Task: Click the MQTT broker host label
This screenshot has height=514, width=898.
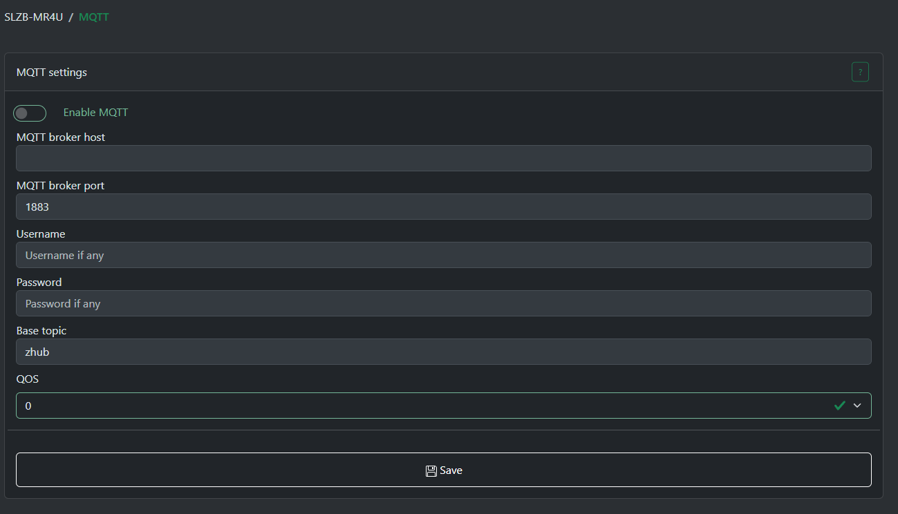Action: 61,137
